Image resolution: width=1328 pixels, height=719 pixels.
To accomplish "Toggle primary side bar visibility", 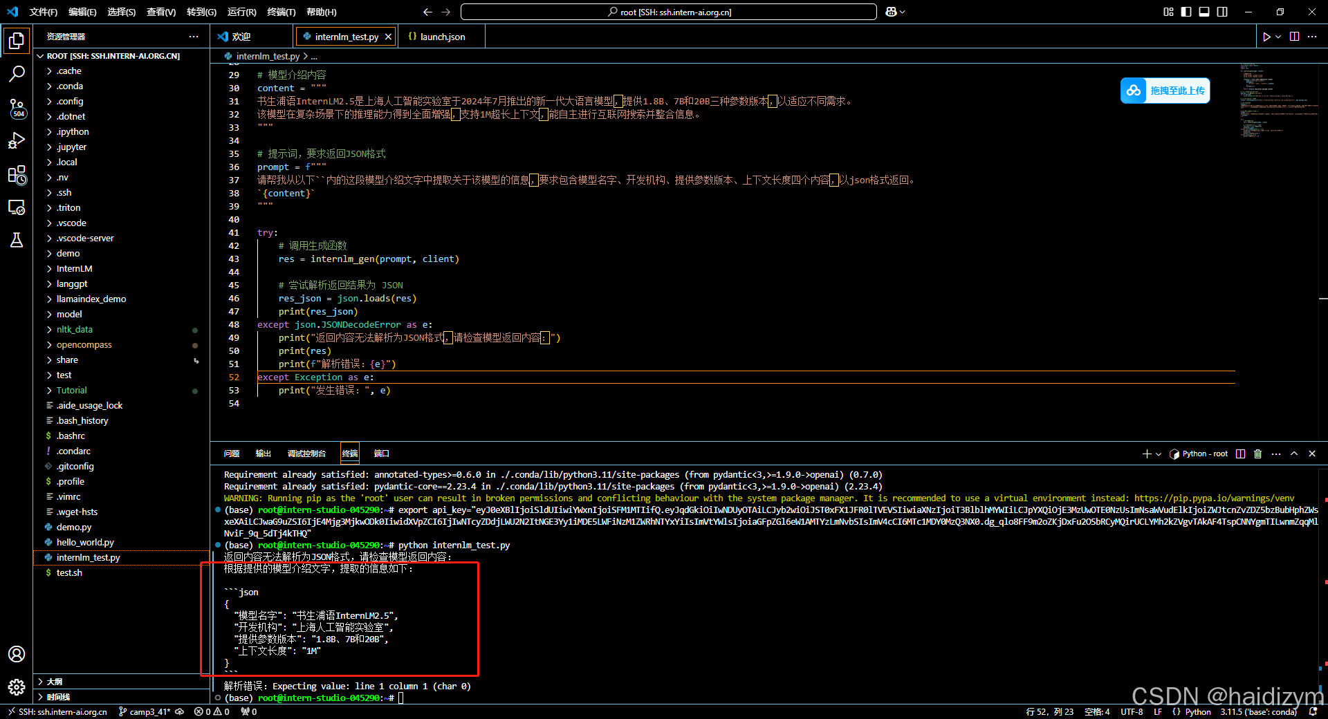I will pyautogui.click(x=1186, y=12).
